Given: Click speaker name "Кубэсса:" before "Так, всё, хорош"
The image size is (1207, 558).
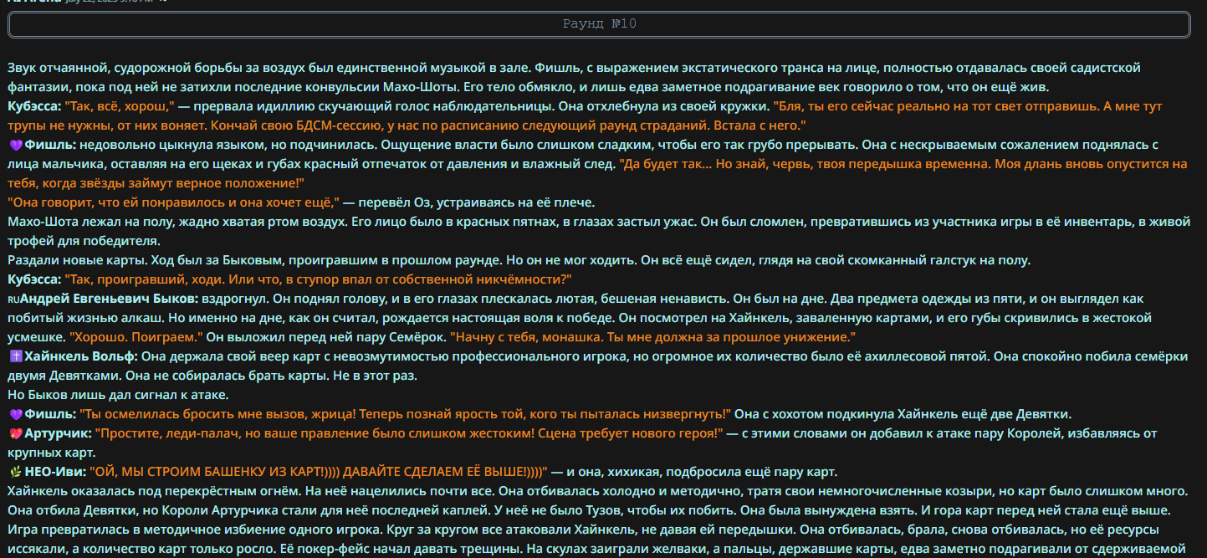Looking at the screenshot, I should pyautogui.click(x=35, y=106).
